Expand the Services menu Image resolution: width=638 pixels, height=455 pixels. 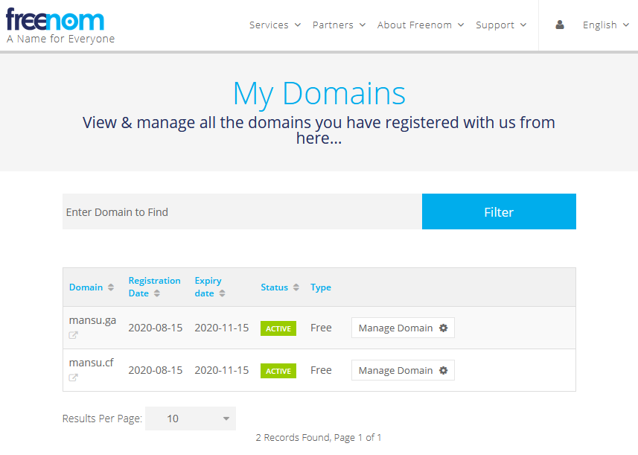[275, 25]
